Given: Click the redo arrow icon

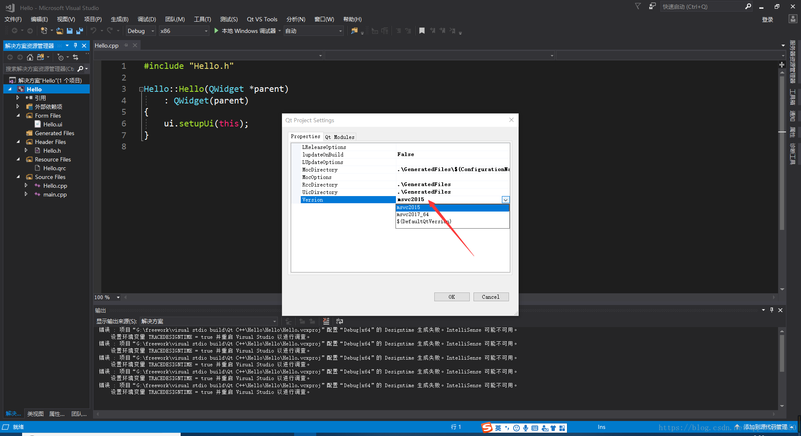Looking at the screenshot, I should click(110, 30).
